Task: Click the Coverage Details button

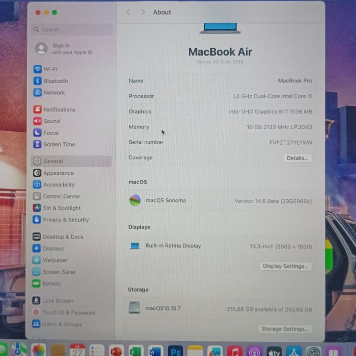Action: pos(297,158)
